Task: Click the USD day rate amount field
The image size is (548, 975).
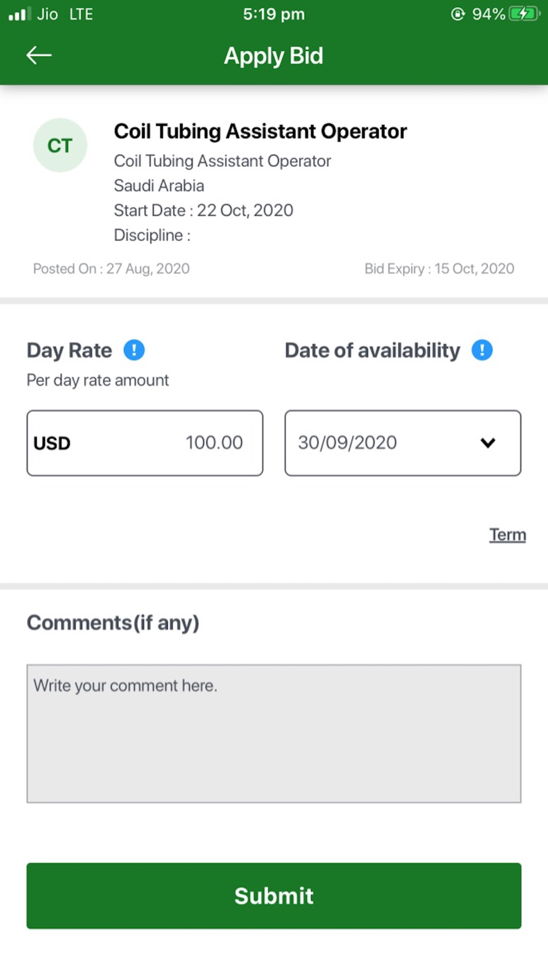Action: 145,443
